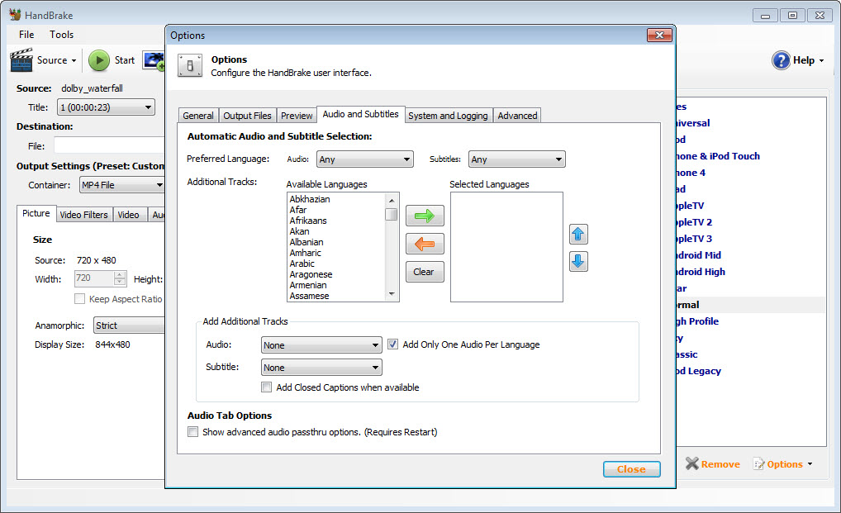Open the additional Subtitle tracks dropdown
This screenshot has width=841, height=513.
tap(321, 368)
